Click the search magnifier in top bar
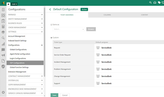164x97 pixels. [150, 3]
